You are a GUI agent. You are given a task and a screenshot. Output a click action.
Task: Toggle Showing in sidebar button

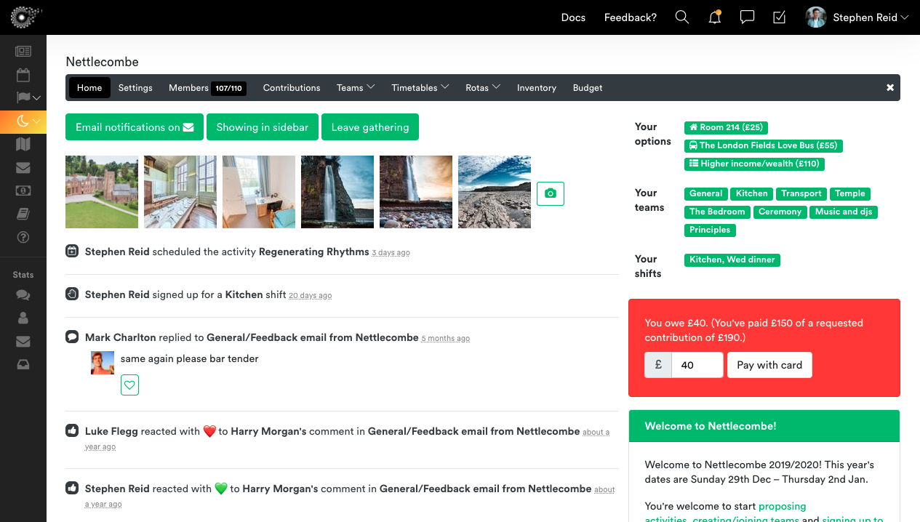263,127
